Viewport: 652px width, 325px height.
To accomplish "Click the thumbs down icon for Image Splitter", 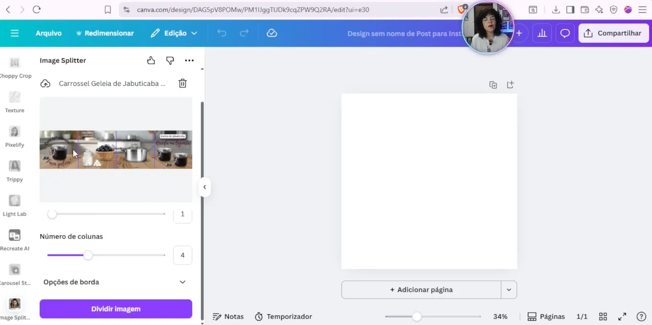I will 170,60.
